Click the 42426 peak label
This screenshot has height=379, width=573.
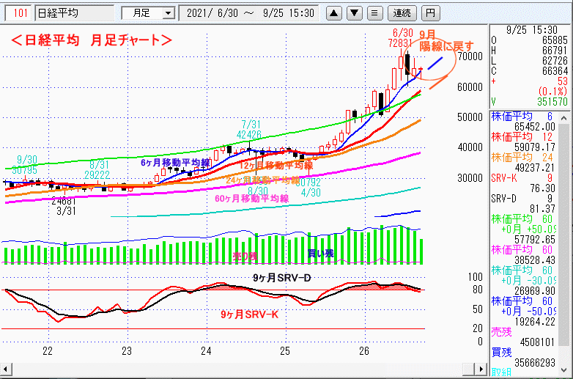click(249, 135)
